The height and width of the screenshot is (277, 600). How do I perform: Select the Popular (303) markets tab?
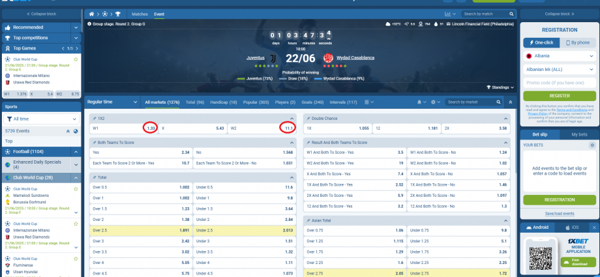(256, 102)
